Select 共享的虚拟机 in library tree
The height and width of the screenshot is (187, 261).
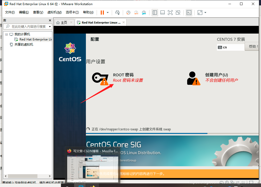(24, 44)
